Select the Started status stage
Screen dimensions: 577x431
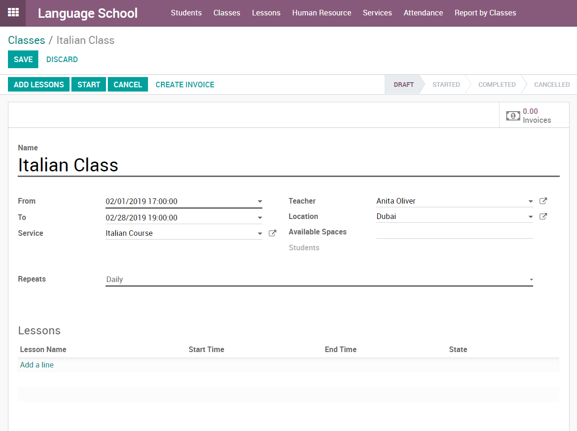pos(446,85)
